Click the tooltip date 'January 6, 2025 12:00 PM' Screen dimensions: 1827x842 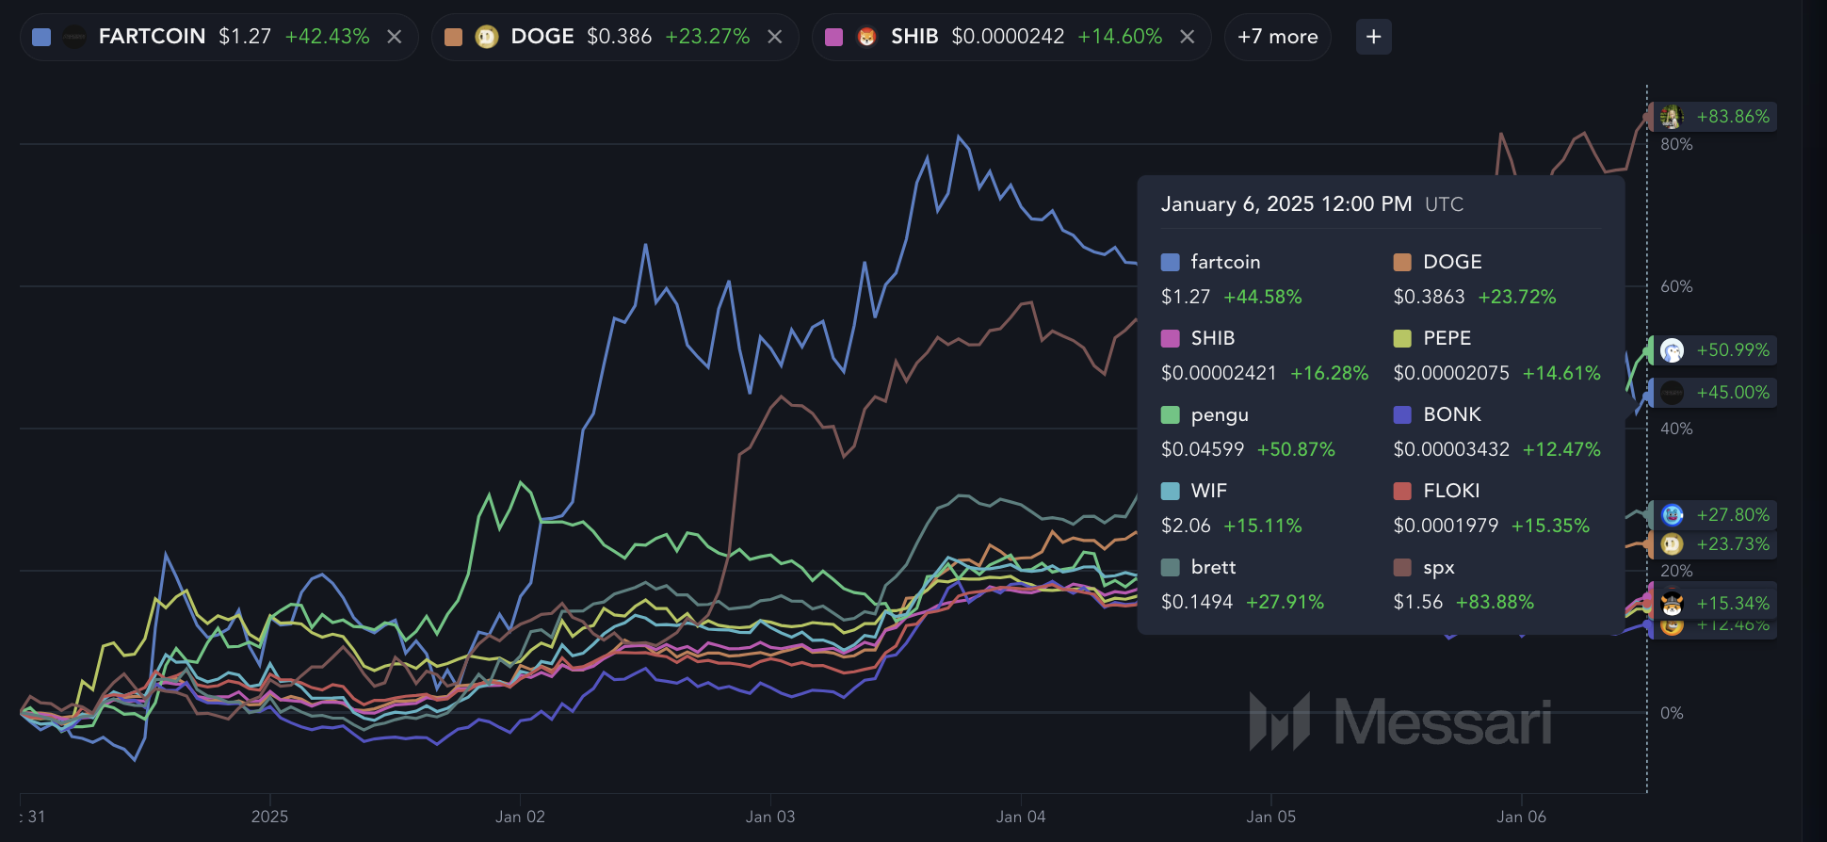[1286, 204]
